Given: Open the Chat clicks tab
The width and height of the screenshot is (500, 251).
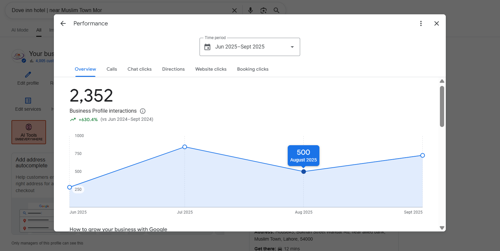Looking at the screenshot, I should tap(139, 69).
